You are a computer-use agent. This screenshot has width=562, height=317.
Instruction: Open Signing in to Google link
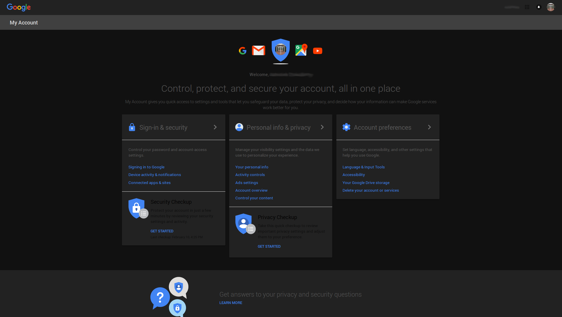pyautogui.click(x=146, y=167)
